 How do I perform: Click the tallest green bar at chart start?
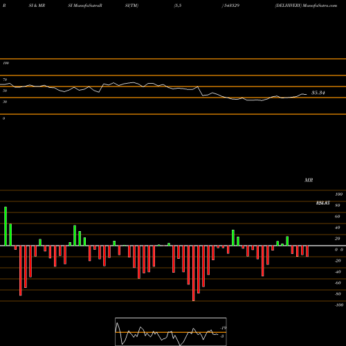[6, 226]
